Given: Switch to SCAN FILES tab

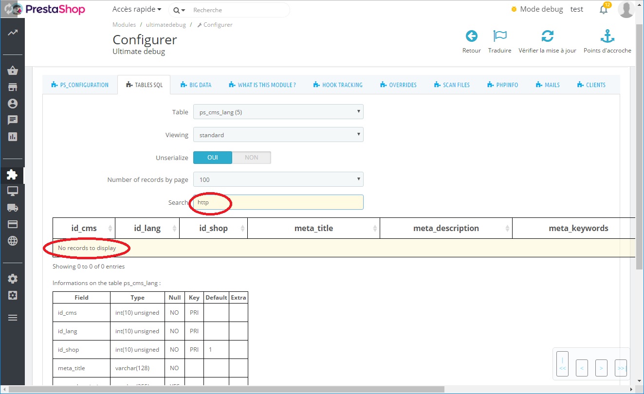Looking at the screenshot, I should (452, 85).
